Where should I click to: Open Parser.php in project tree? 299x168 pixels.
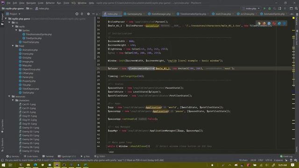point(28,77)
